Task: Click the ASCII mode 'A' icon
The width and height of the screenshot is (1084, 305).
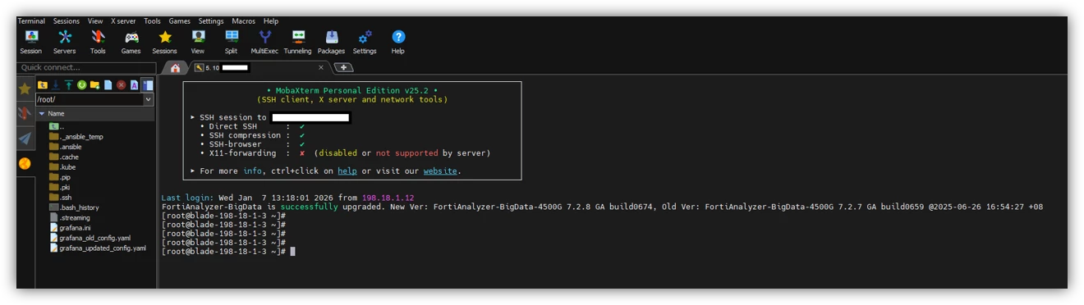Action: point(134,85)
